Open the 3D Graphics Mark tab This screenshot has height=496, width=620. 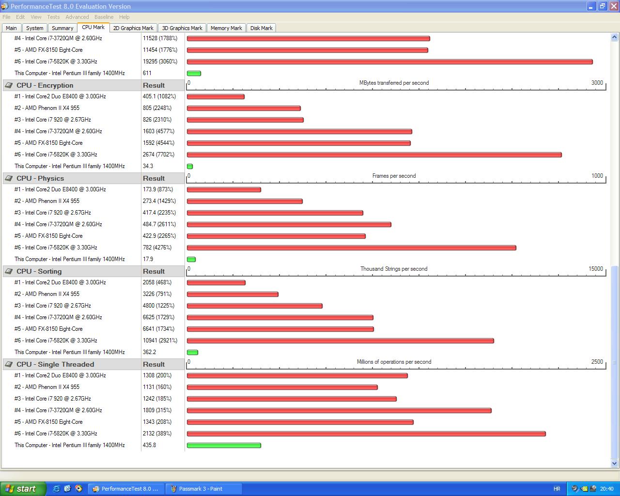(182, 28)
